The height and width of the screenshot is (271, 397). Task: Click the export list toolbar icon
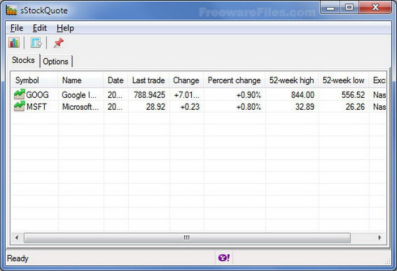pos(36,42)
